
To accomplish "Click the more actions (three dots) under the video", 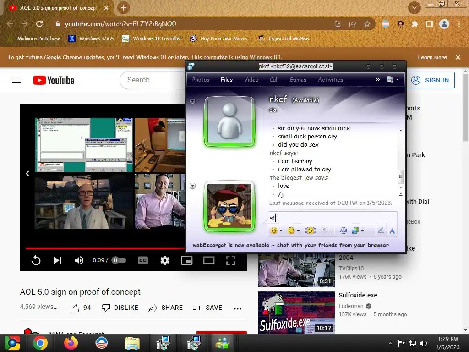I will (x=238, y=308).
